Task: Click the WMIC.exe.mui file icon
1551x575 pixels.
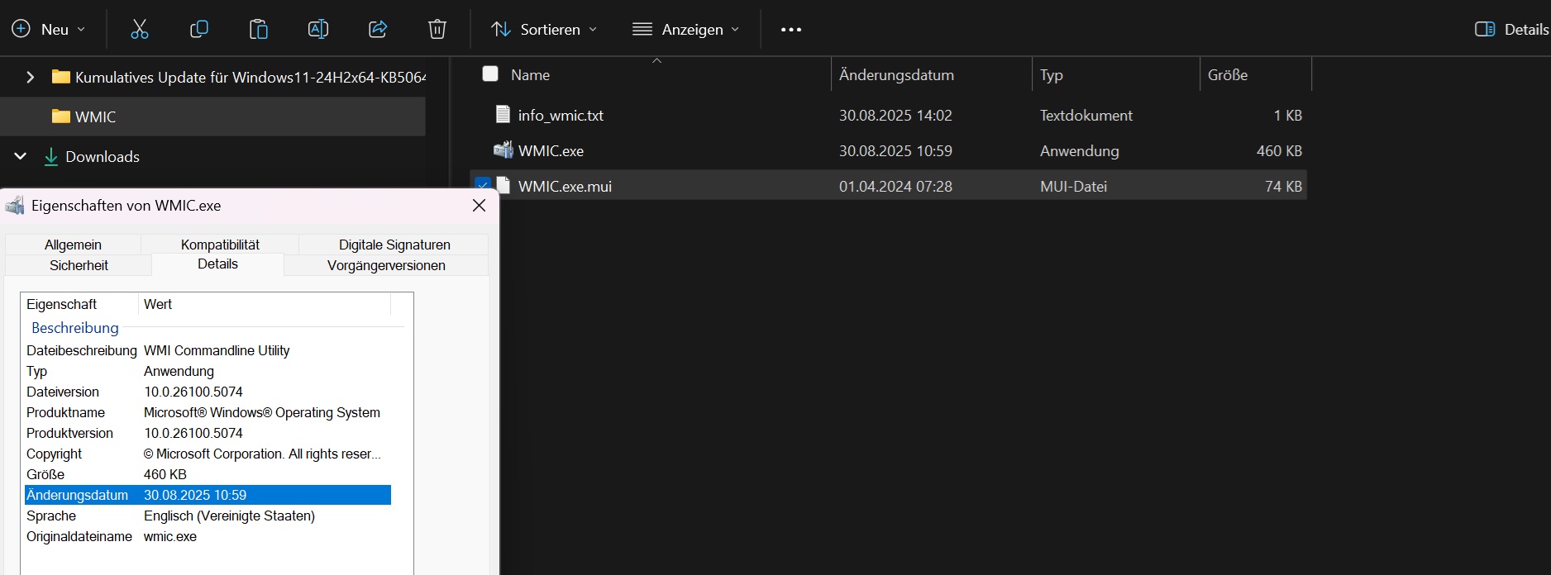Action: point(503,185)
